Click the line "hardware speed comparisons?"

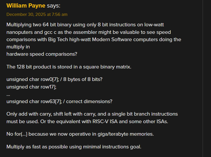point(42,54)
